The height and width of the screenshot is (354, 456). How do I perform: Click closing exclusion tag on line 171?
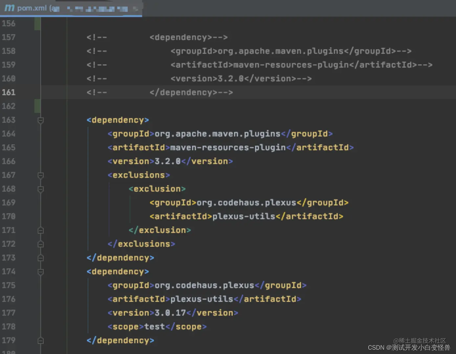click(160, 230)
